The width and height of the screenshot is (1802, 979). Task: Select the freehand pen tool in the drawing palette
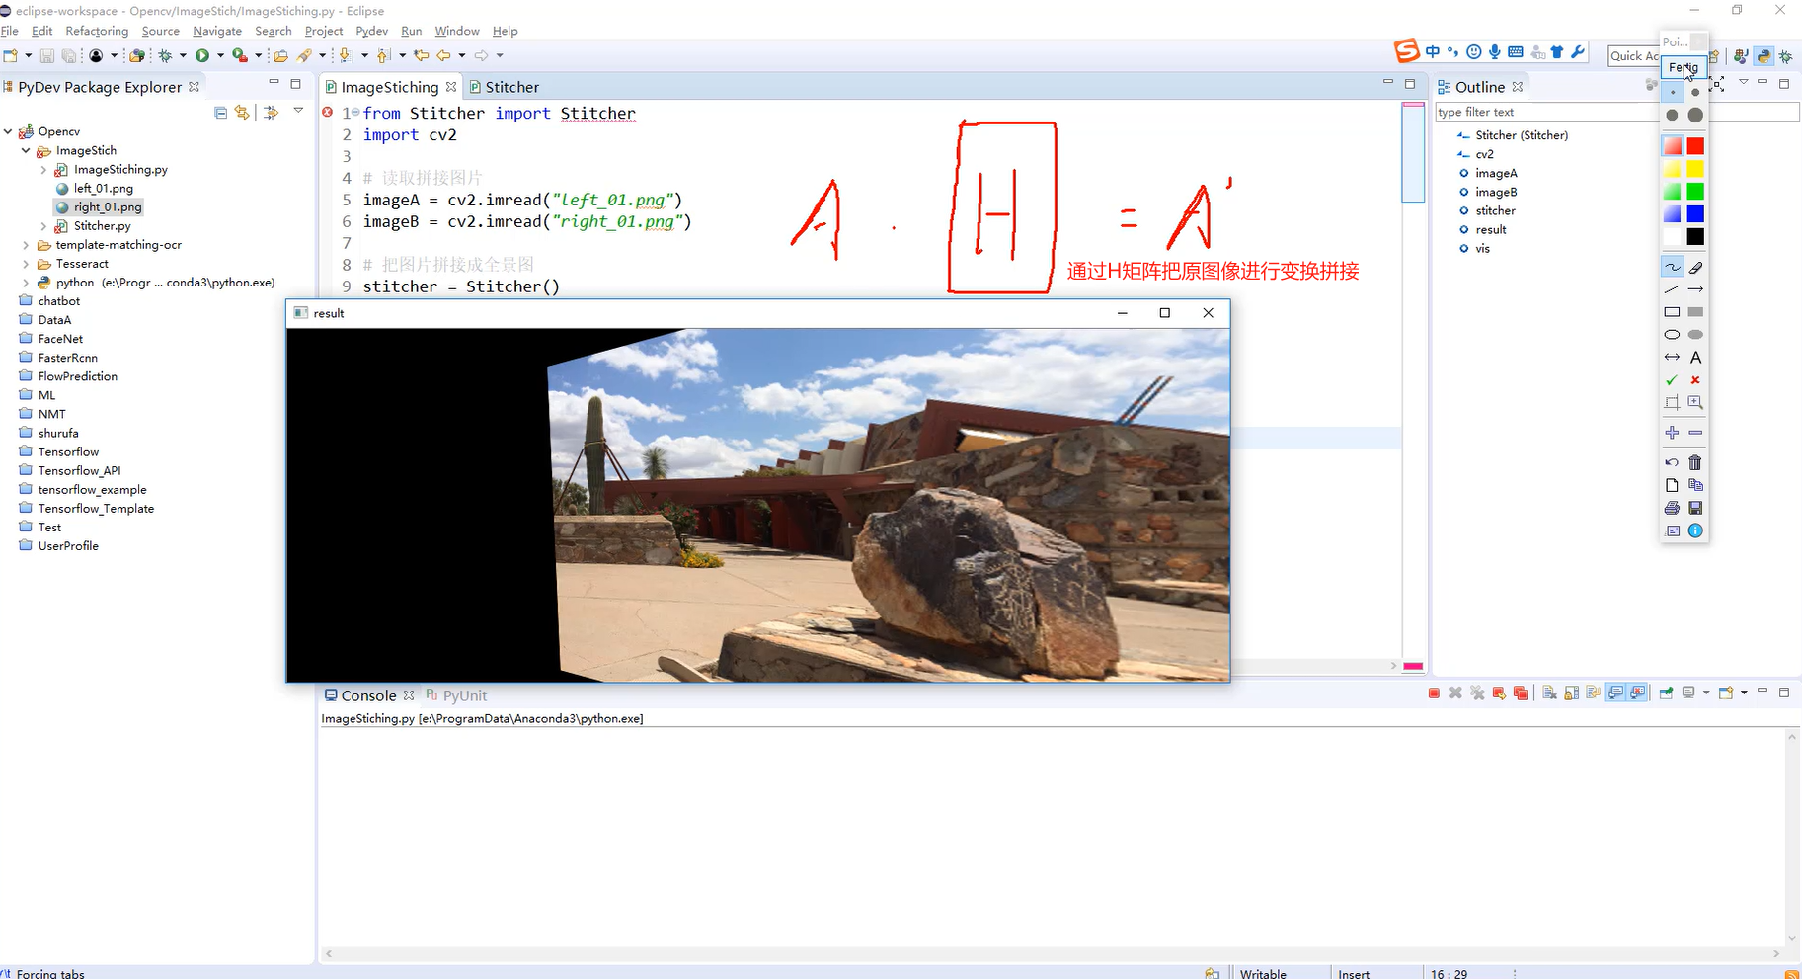pos(1672,268)
